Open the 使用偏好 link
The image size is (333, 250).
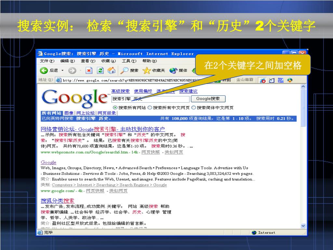click(143, 91)
